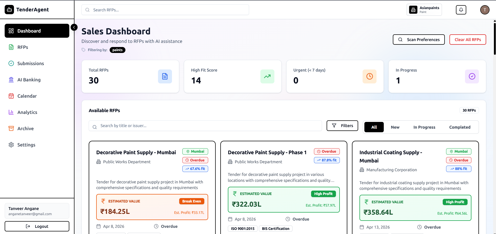Click the Tanveer Angane profile card

37,211
